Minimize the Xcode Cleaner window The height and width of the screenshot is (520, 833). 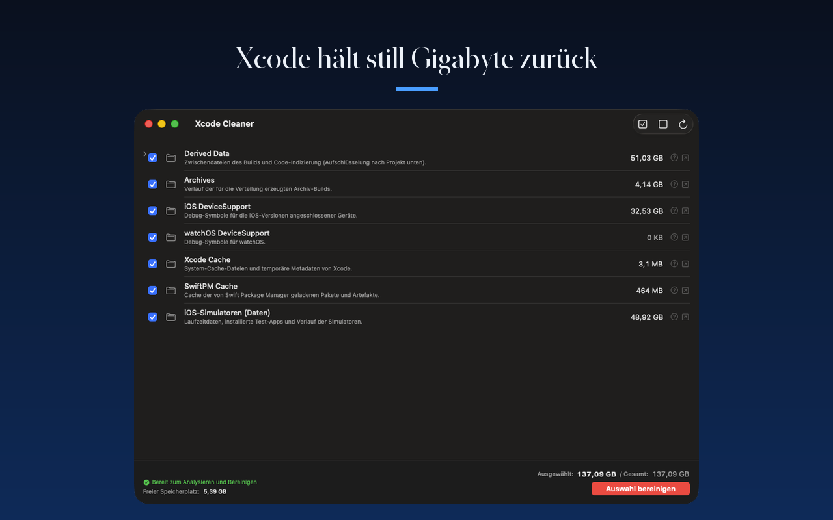[161, 124]
